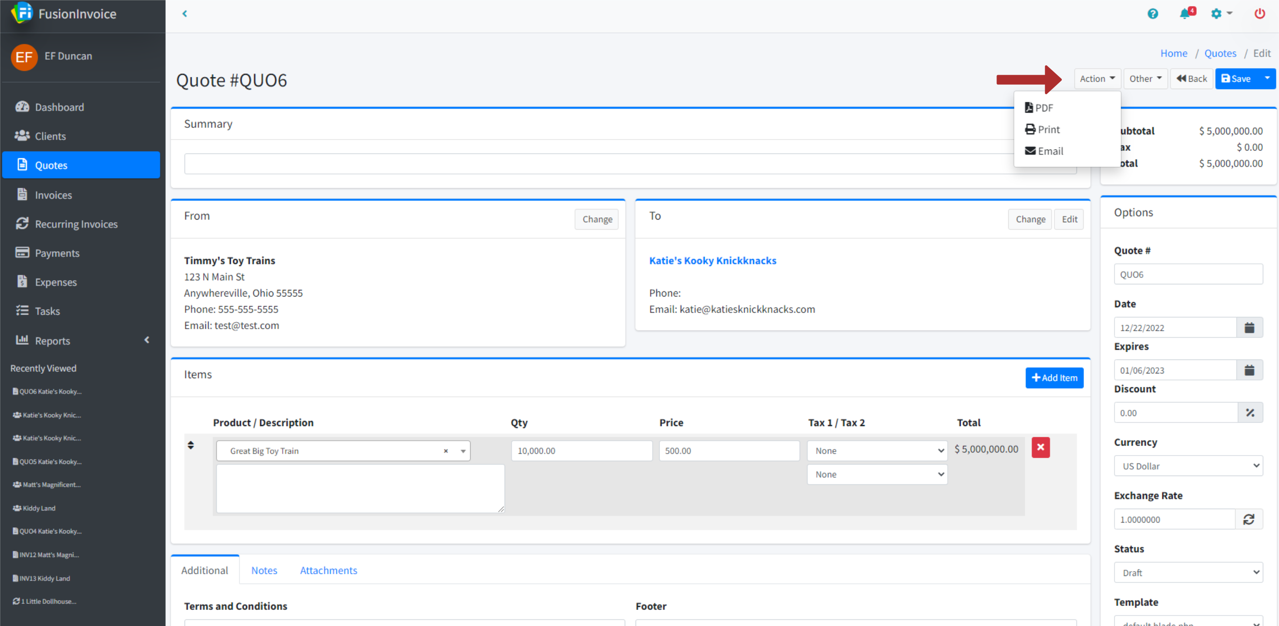Open the Status dropdown

coord(1188,573)
